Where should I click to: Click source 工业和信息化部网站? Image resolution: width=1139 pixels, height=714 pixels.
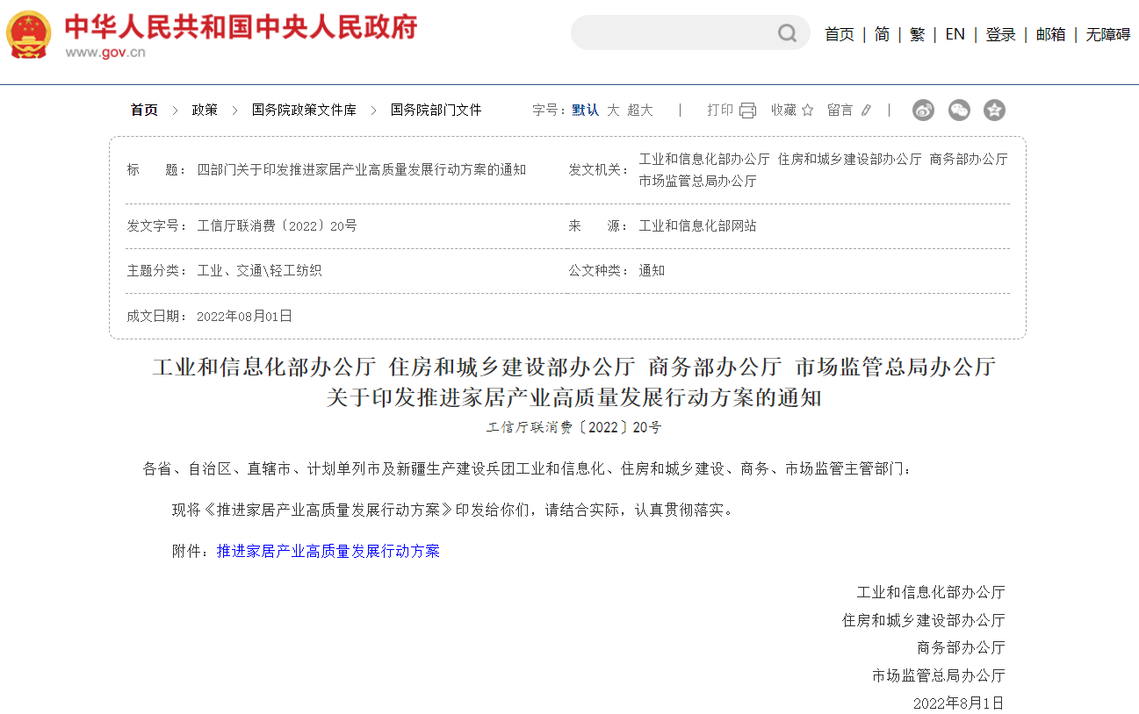(x=697, y=225)
